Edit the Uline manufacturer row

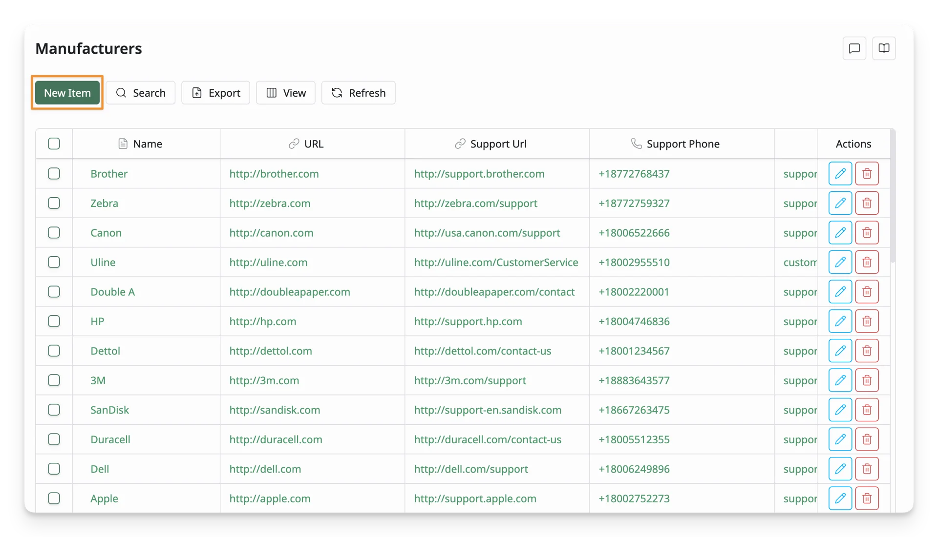(840, 262)
